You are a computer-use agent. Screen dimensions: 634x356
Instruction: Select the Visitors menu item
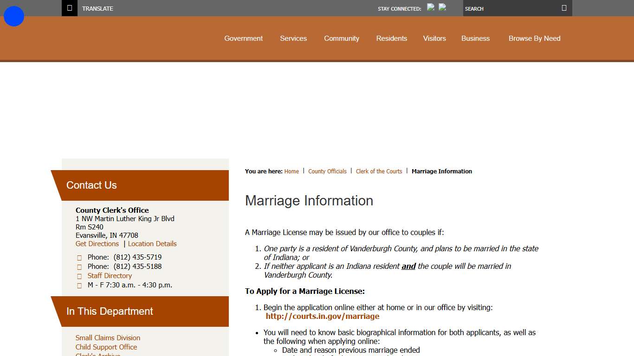[434, 38]
